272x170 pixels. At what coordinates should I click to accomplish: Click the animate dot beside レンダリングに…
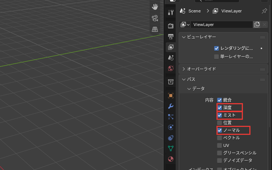[x=261, y=48]
